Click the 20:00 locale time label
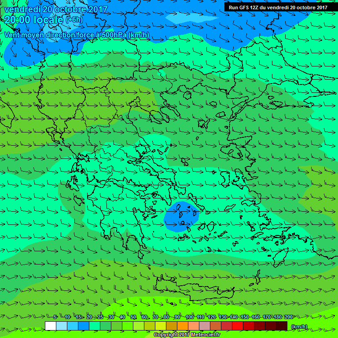This screenshot has width=338, height=338. tap(34, 20)
